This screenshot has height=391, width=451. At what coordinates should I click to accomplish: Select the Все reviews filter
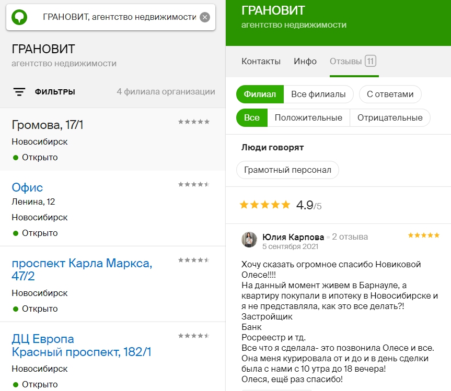coord(252,118)
